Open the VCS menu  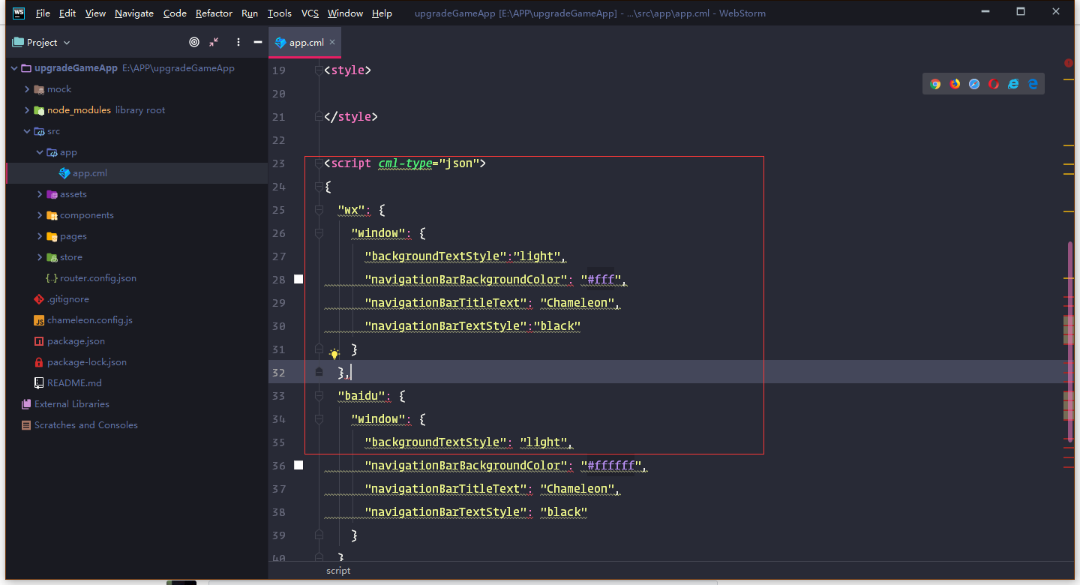click(310, 13)
